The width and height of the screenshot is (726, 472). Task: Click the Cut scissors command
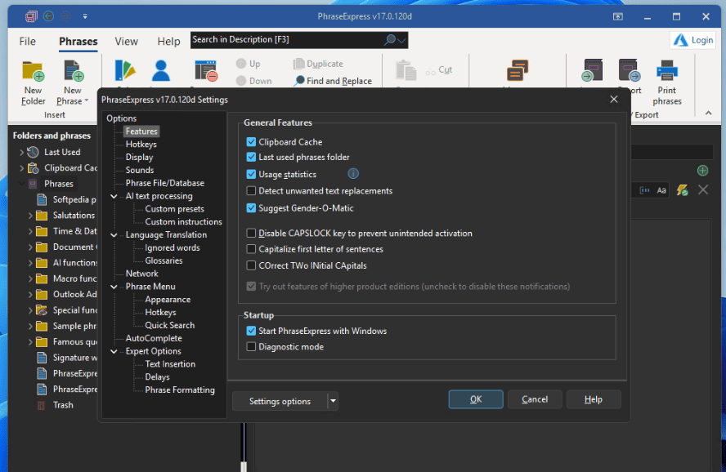pos(439,69)
